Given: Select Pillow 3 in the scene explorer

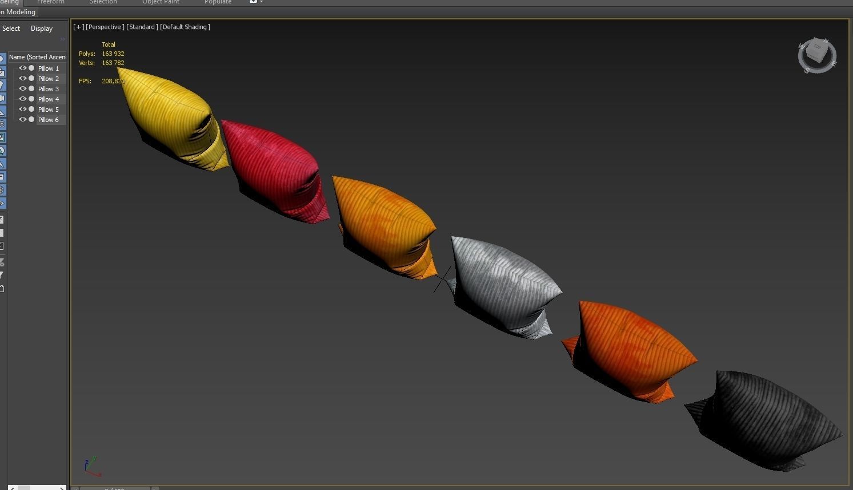Looking at the screenshot, I should point(49,89).
